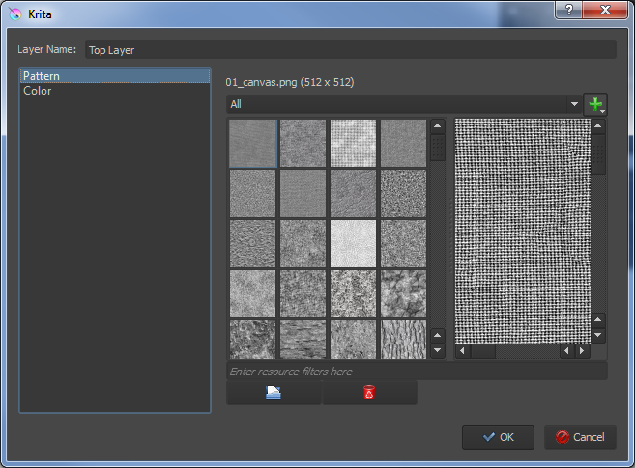Click the pattern grid scrollbar bottom down arrow
The height and width of the screenshot is (468, 635).
pyautogui.click(x=438, y=350)
